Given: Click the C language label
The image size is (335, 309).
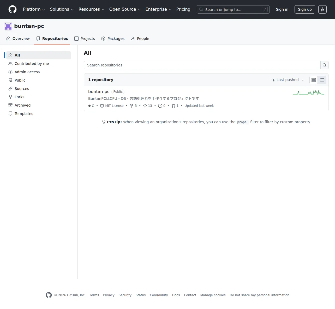Looking at the screenshot, I should 91,106.
